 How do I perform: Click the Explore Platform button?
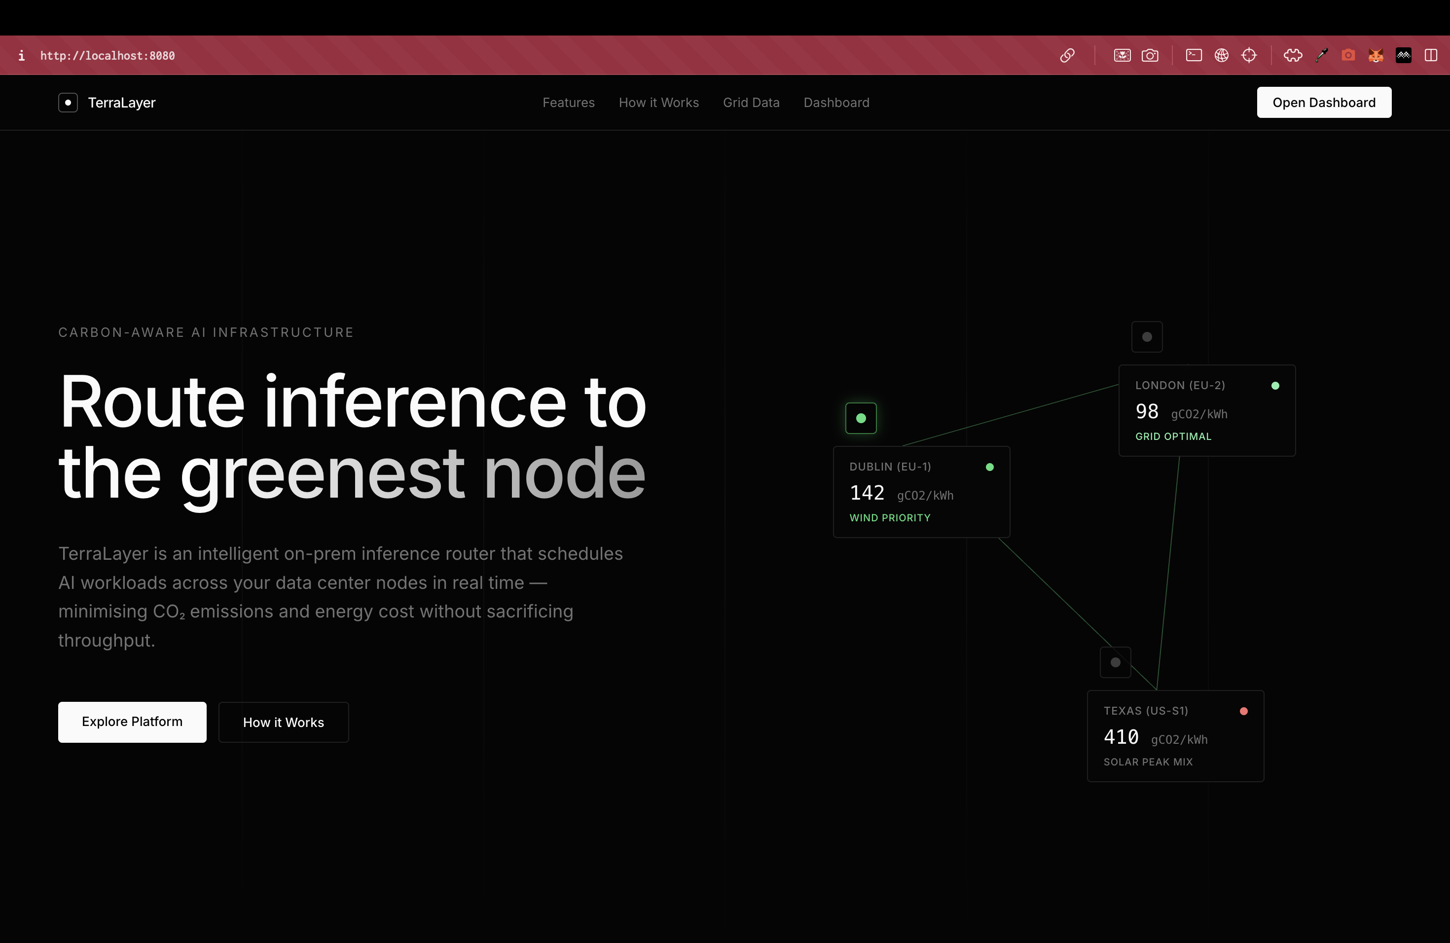click(x=132, y=722)
